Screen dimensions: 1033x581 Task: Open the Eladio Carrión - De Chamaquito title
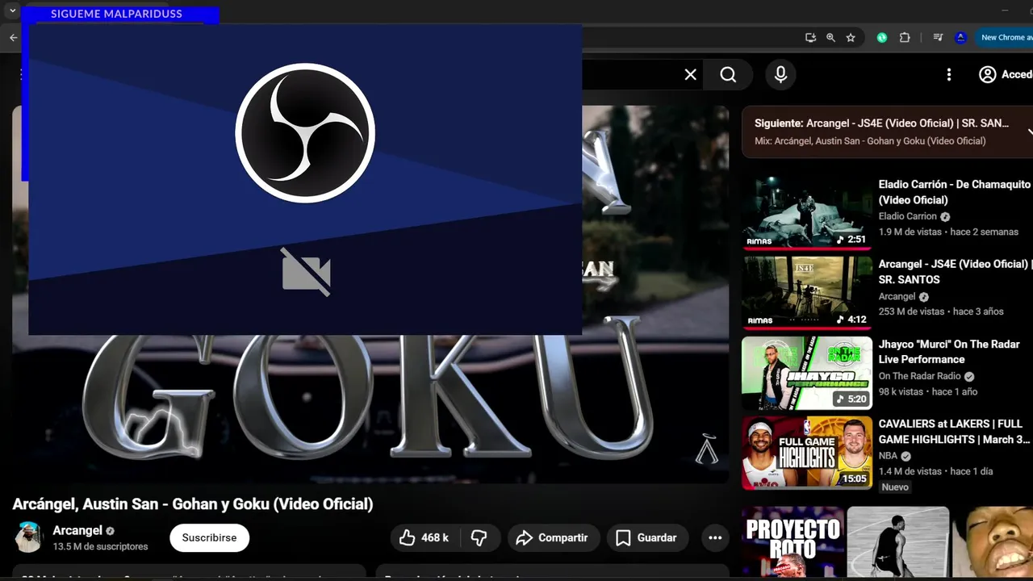point(954,192)
